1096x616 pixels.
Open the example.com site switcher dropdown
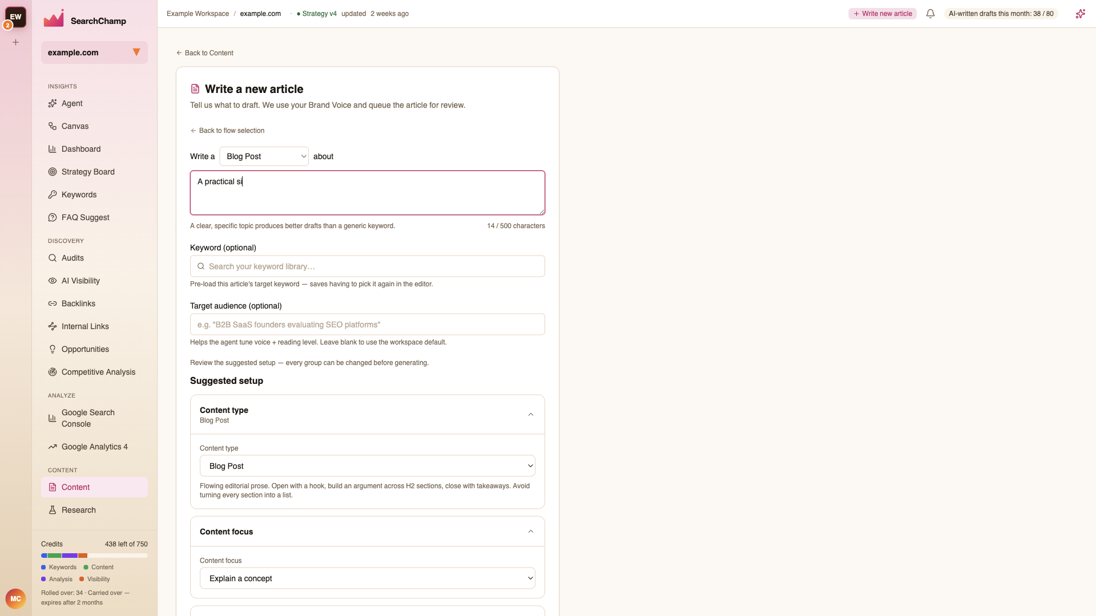[x=94, y=52]
